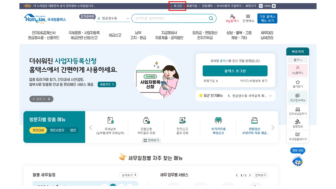The width and height of the screenshot is (336, 189).
Task: Click 현금영수증 세액공제 popular menu text
Action: (x=249, y=96)
